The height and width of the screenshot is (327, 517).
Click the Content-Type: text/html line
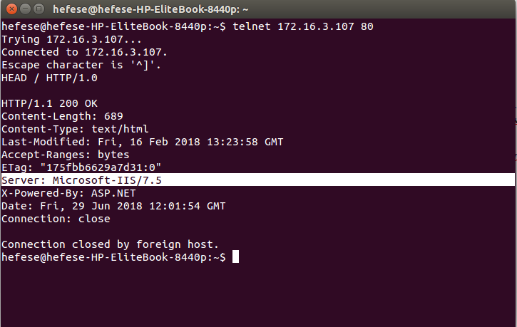click(x=75, y=129)
